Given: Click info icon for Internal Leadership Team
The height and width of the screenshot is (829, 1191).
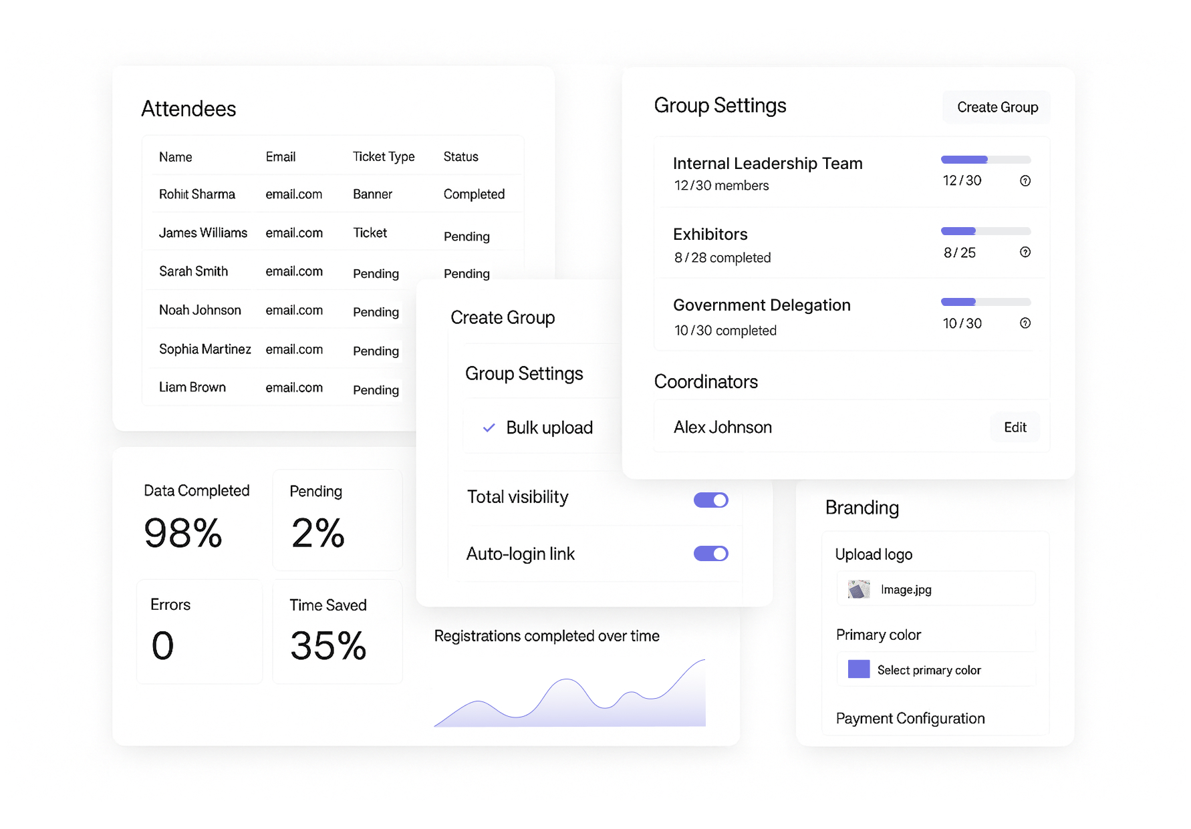Looking at the screenshot, I should pos(1025,181).
